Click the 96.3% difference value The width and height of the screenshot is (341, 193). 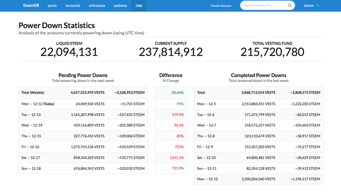[179, 125]
